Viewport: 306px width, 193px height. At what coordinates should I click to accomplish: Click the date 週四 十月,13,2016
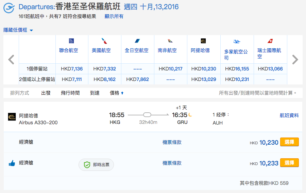(x=151, y=7)
